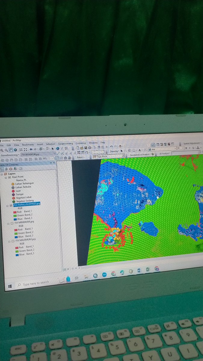Collapse FIX MAXIMUM.jpg layer legend
Screen dimensions: 203x361
[9, 241]
